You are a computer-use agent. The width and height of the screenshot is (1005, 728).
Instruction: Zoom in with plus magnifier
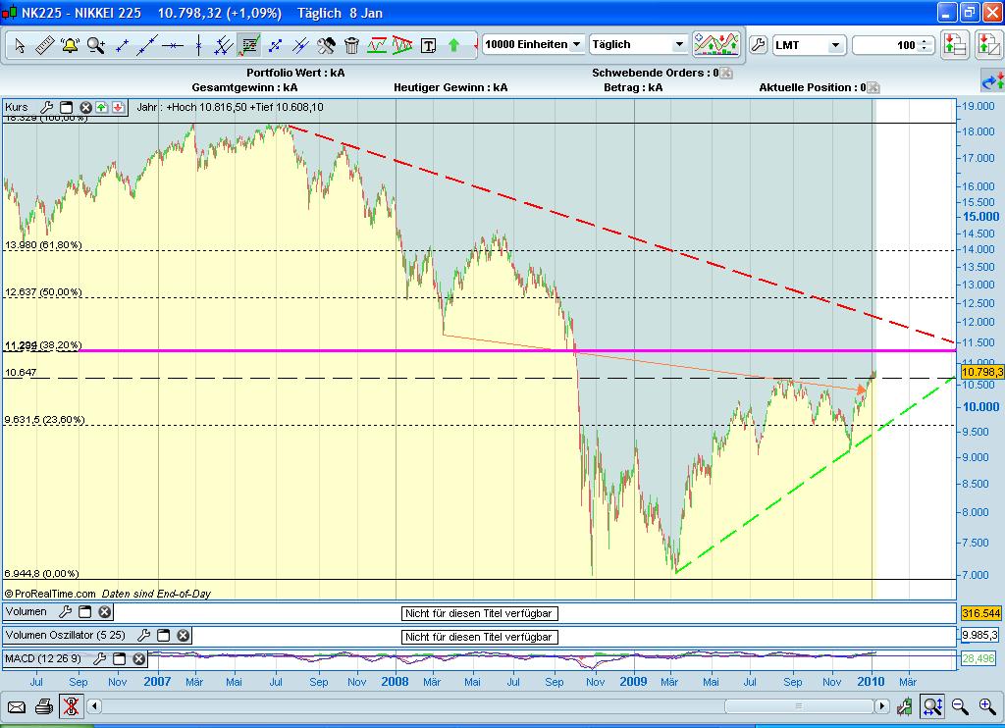tap(987, 706)
